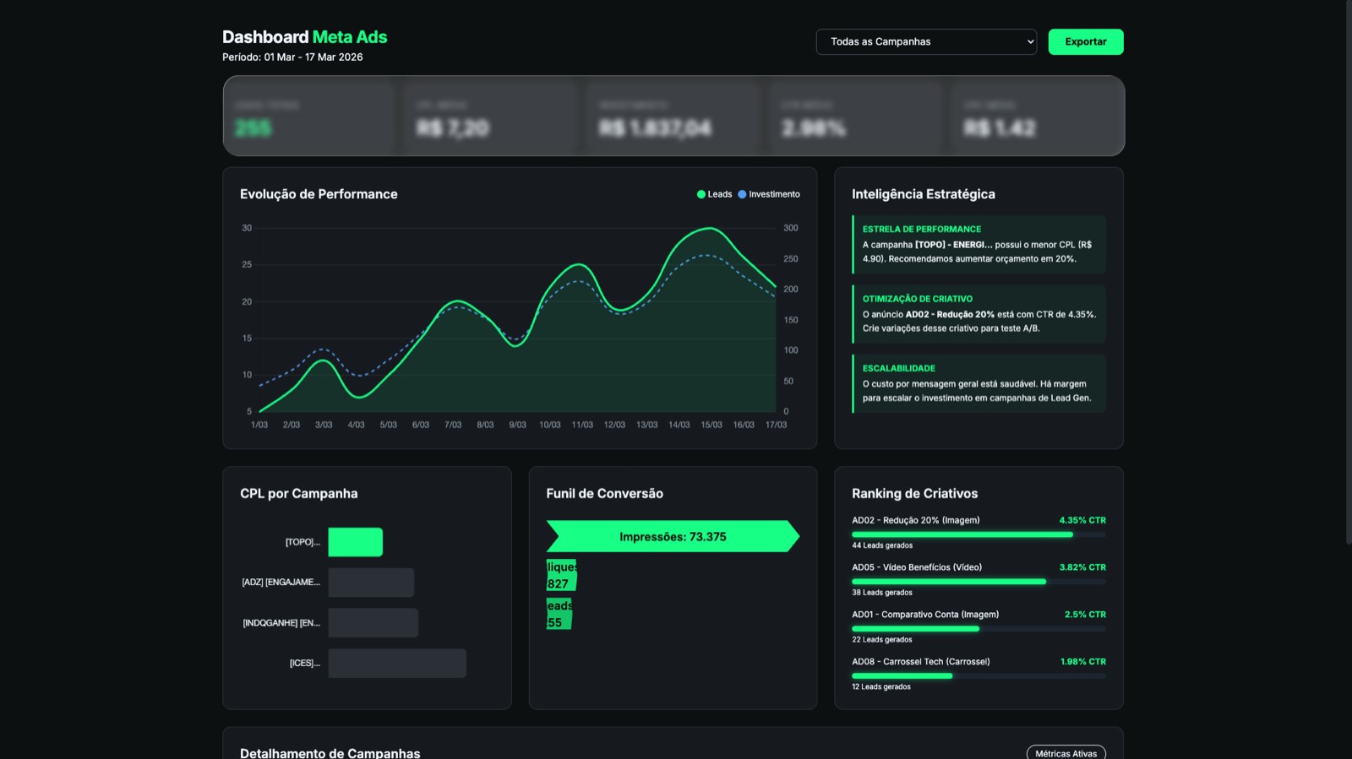Click the green [TOPO] bar in CPL chart
The height and width of the screenshot is (759, 1352).
355,542
